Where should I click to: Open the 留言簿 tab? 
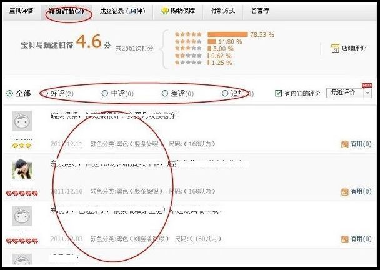260,11
